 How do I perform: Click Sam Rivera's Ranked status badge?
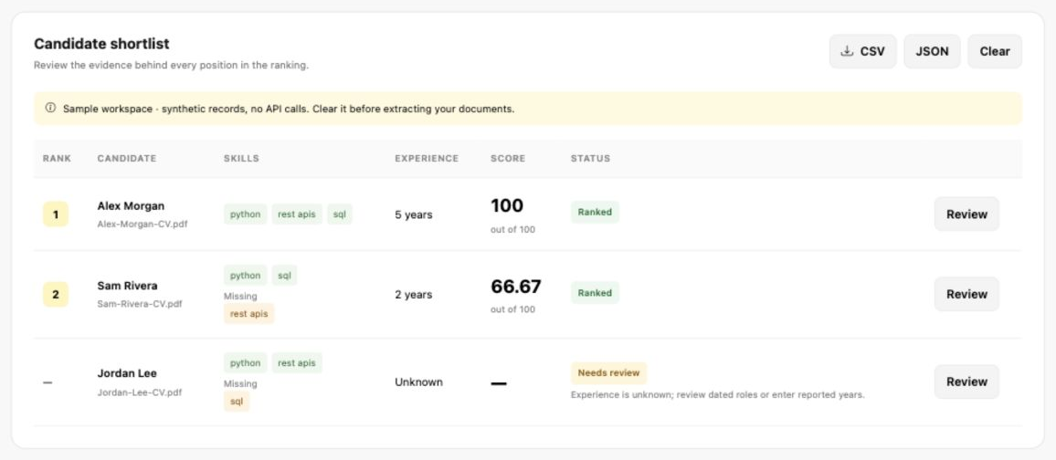pos(595,293)
